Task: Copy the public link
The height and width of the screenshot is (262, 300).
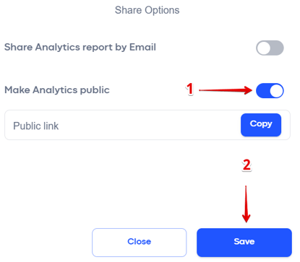Action: click(261, 125)
